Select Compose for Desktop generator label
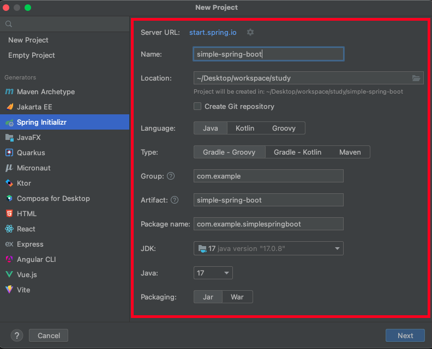 [x=53, y=198]
